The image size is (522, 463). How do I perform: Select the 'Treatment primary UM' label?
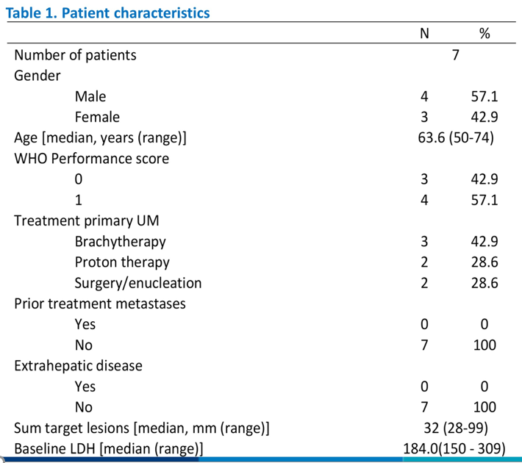tap(86, 220)
